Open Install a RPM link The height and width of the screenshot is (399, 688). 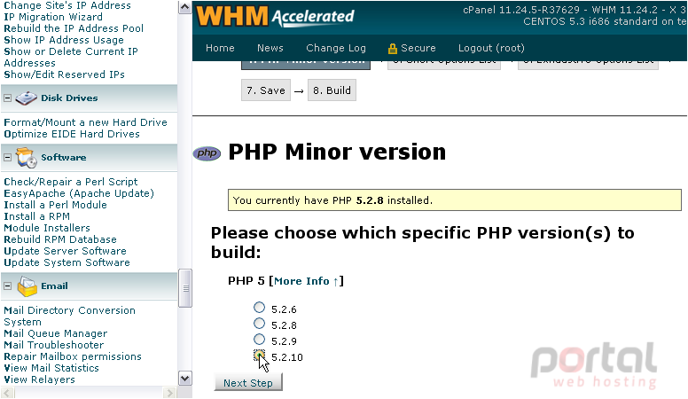pos(37,216)
